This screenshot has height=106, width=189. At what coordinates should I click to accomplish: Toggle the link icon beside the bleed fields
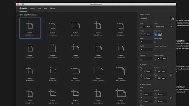pyautogui.click(x=171, y=97)
